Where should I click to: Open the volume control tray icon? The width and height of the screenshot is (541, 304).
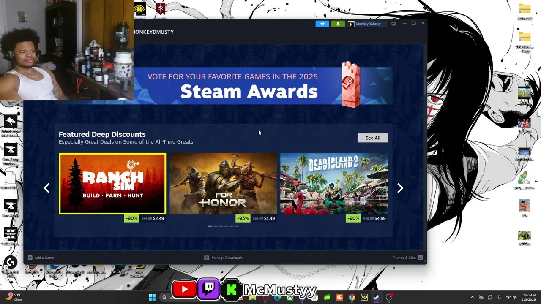click(x=514, y=297)
